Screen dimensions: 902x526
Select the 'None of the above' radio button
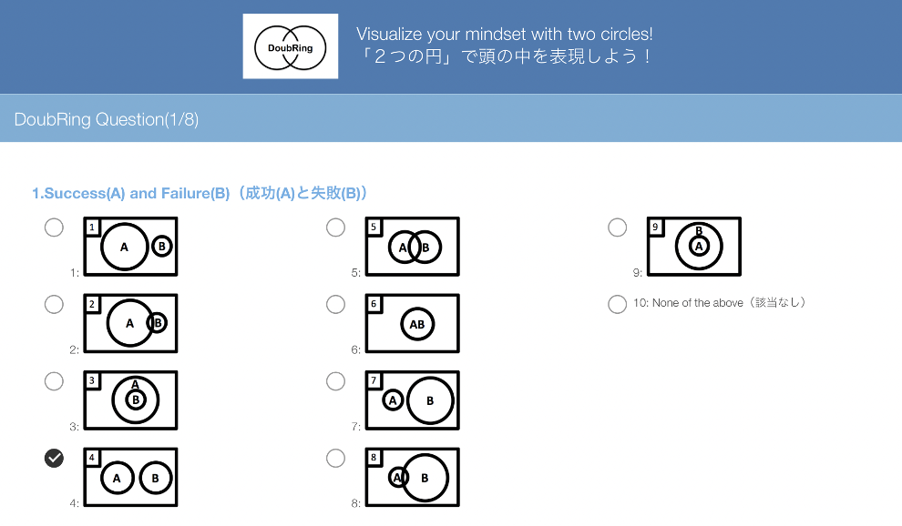pyautogui.click(x=618, y=304)
